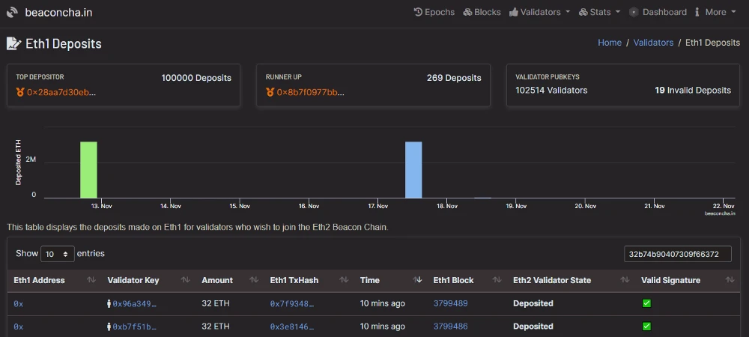
Task: Open Eth1 block 3799489
Action: (450, 303)
